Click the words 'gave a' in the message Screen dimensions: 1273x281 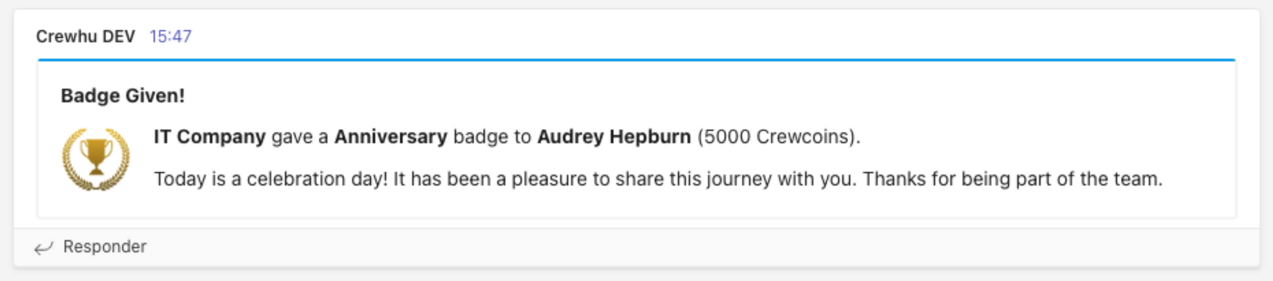point(300,137)
